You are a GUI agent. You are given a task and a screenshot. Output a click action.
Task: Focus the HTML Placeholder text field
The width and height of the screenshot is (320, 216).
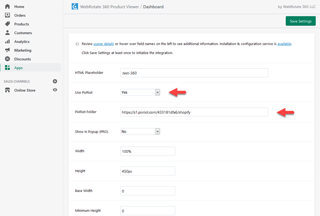click(x=194, y=72)
